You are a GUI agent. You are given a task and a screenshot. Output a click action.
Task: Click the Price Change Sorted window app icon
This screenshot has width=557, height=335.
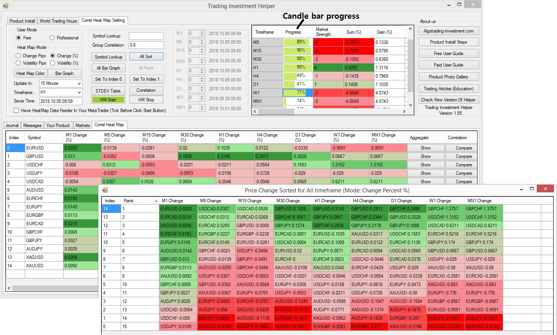click(x=105, y=190)
